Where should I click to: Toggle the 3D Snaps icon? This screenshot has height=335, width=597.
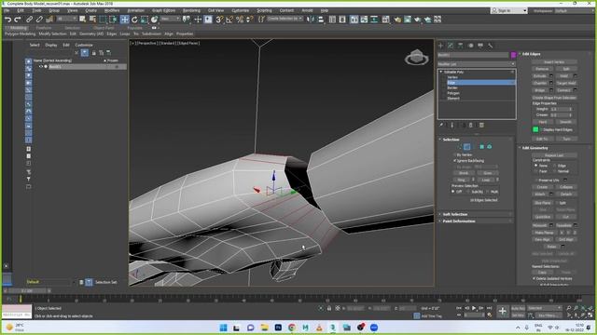219,20
